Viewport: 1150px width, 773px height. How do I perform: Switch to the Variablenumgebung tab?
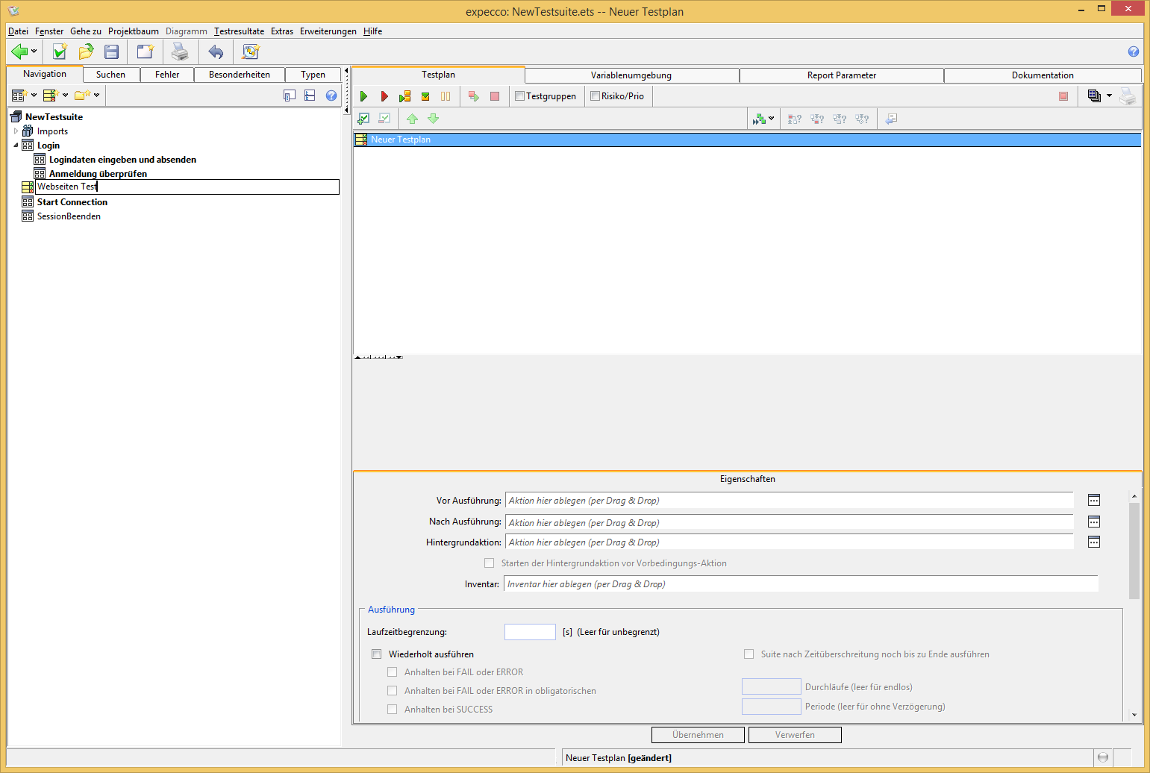pyautogui.click(x=631, y=75)
